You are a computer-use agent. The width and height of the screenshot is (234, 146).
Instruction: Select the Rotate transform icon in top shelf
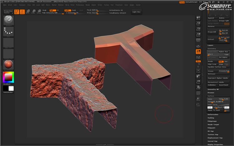(39, 12)
